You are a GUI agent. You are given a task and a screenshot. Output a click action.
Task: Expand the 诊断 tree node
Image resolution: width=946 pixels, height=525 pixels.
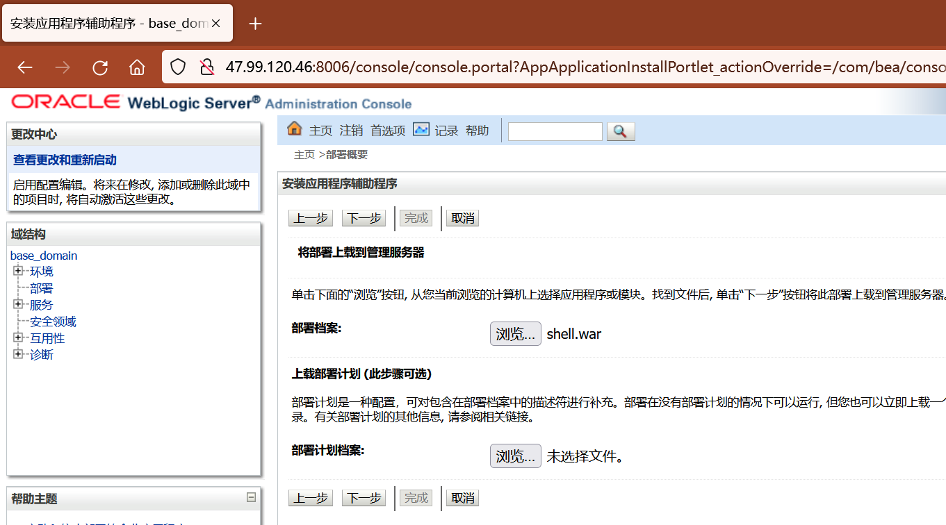(19, 354)
